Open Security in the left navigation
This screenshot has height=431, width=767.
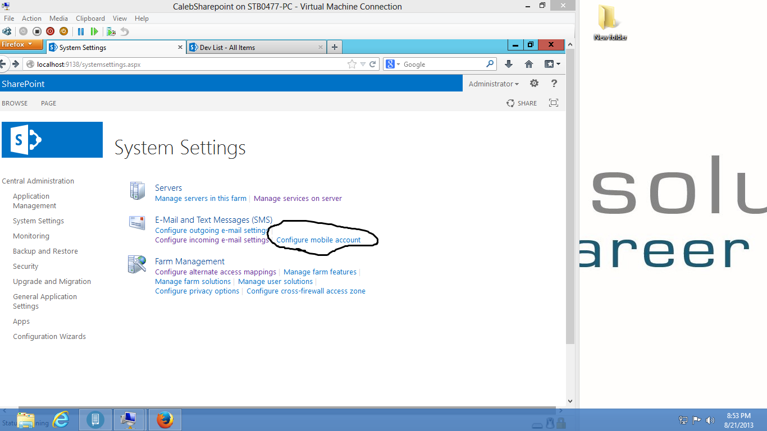coord(26,267)
